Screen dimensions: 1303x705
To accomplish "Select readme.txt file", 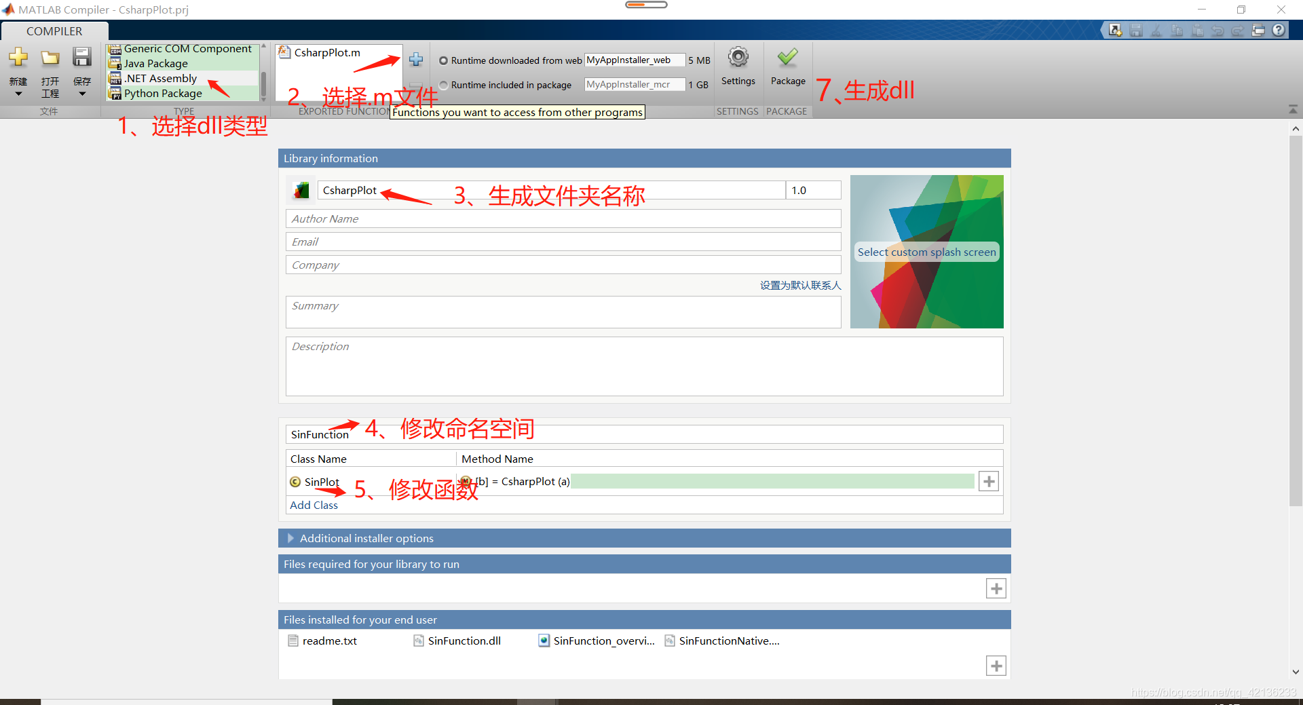I will coord(322,641).
